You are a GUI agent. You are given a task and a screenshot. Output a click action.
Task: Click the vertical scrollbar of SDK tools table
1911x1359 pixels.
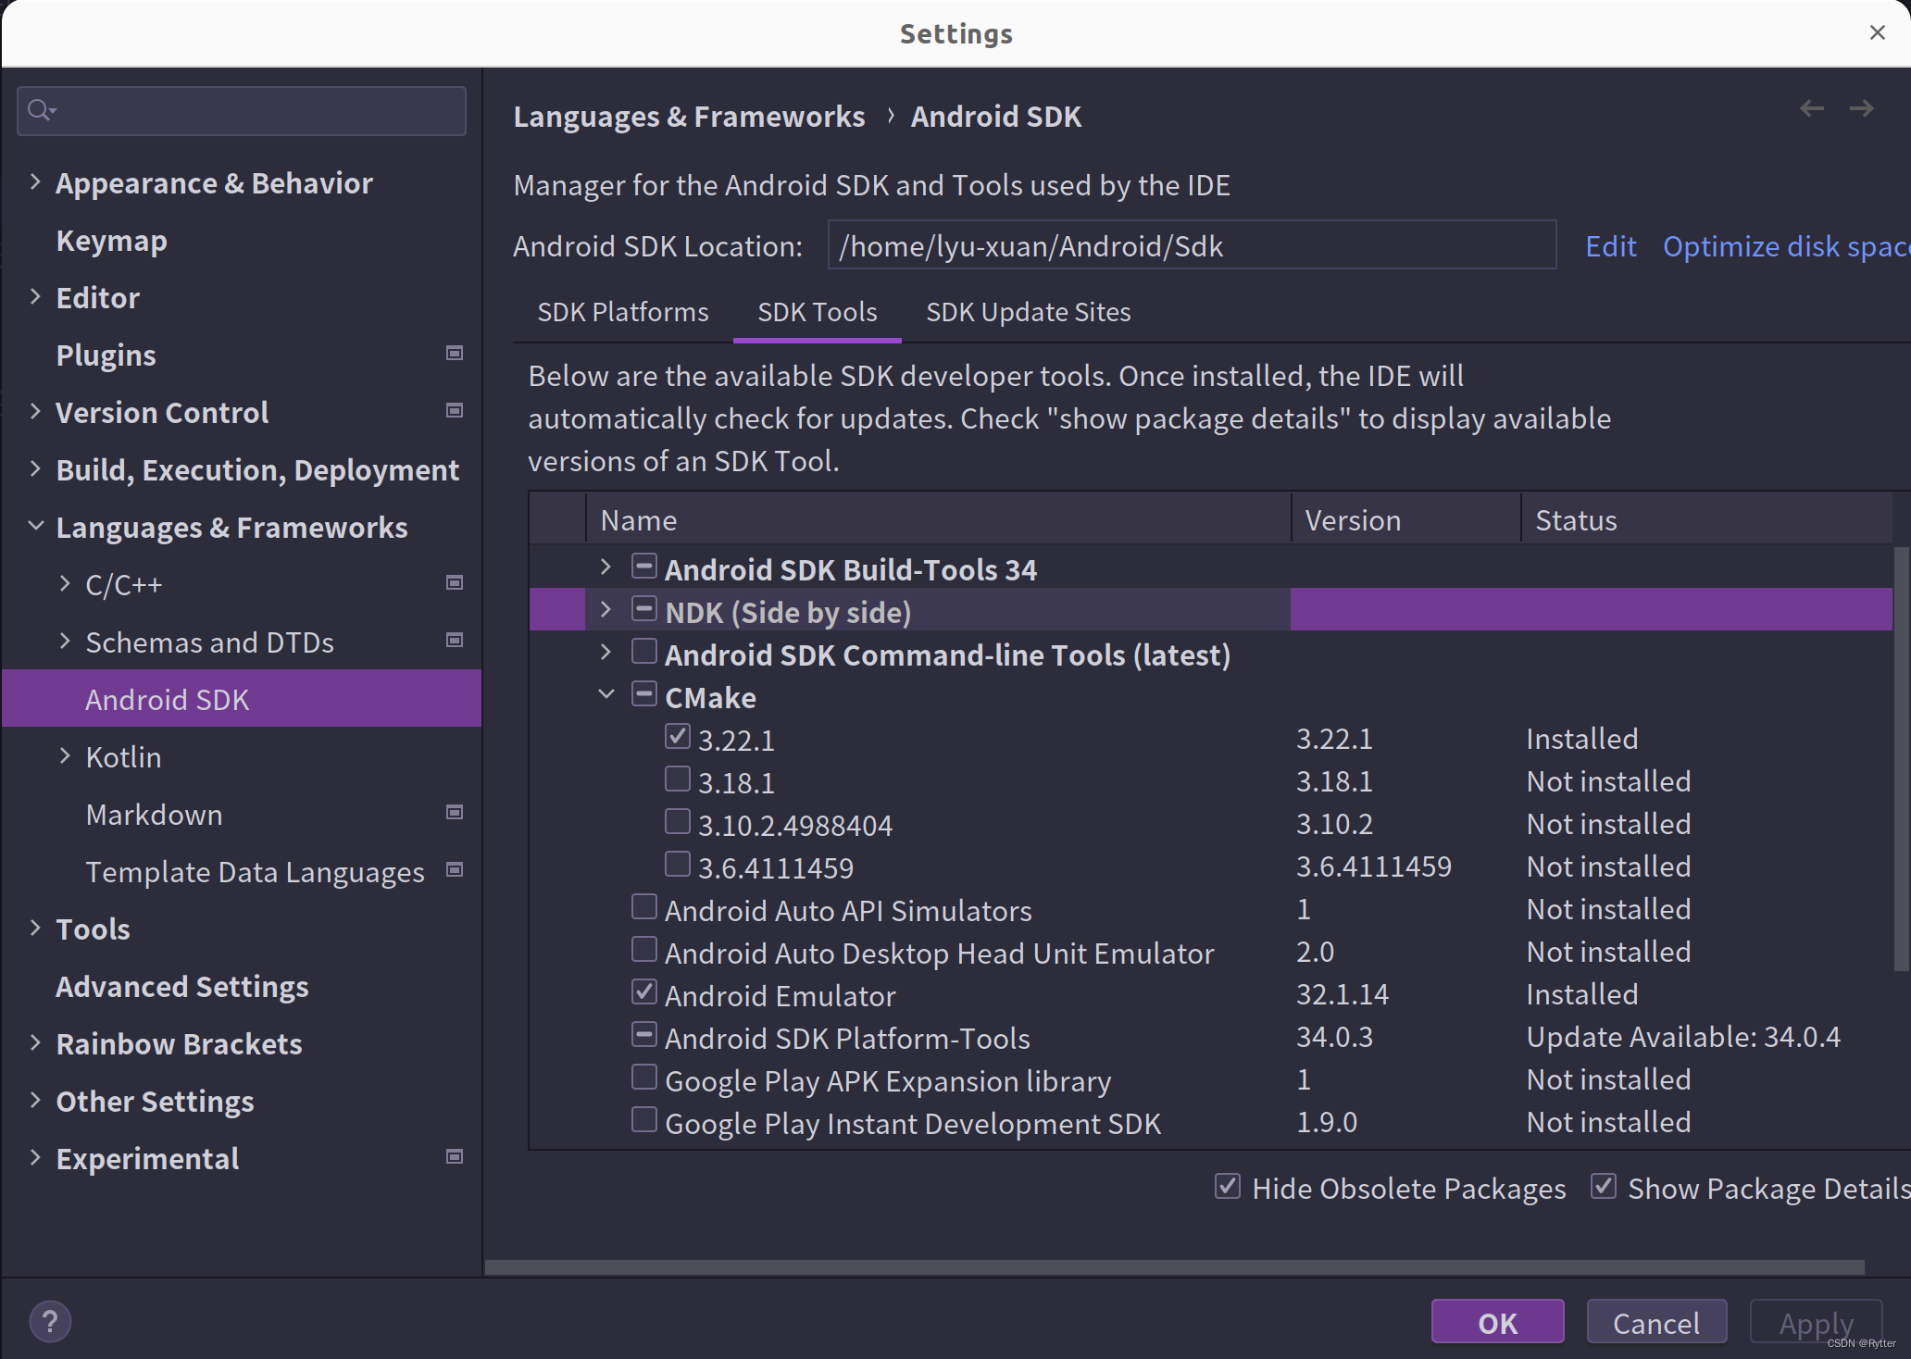point(1902,759)
